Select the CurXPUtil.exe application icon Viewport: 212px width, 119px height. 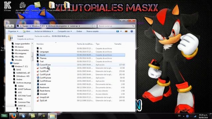pos(38,81)
